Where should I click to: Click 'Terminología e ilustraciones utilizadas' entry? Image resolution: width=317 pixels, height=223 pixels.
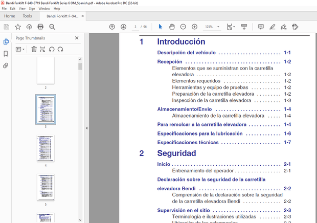pyautogui.click(x=214, y=217)
